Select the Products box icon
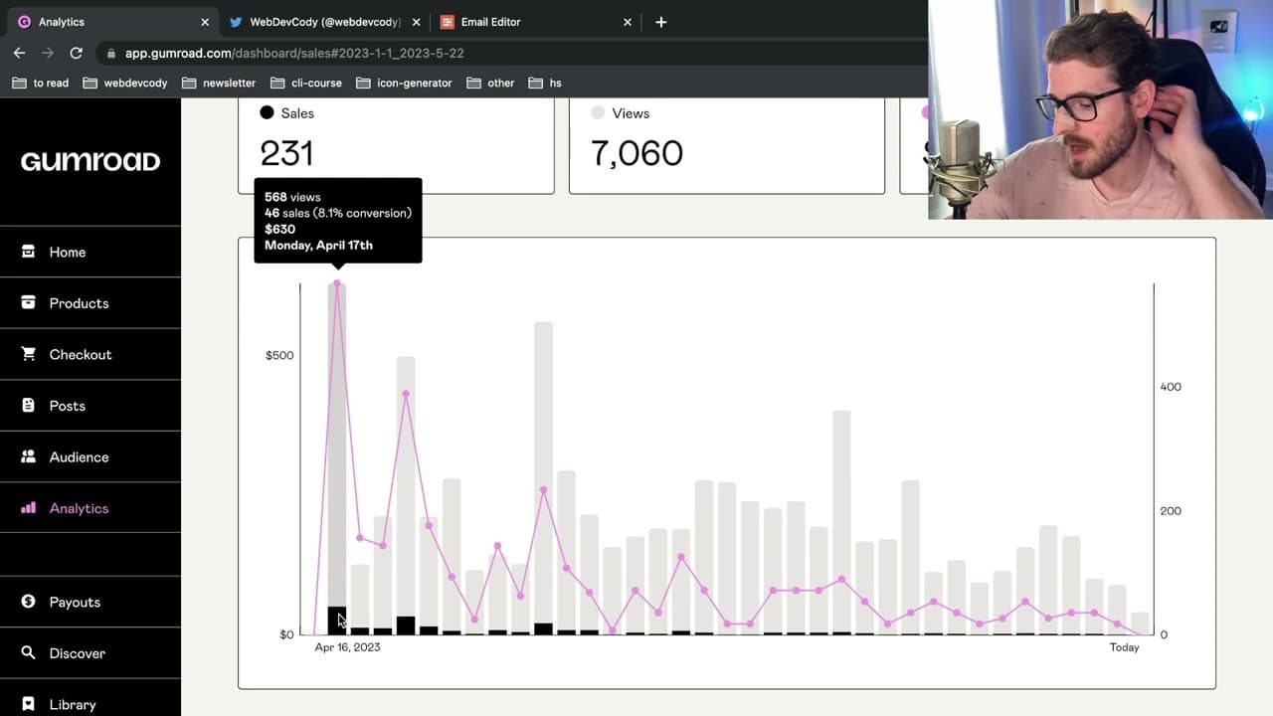Viewport: 1273px width, 716px height. 29,302
